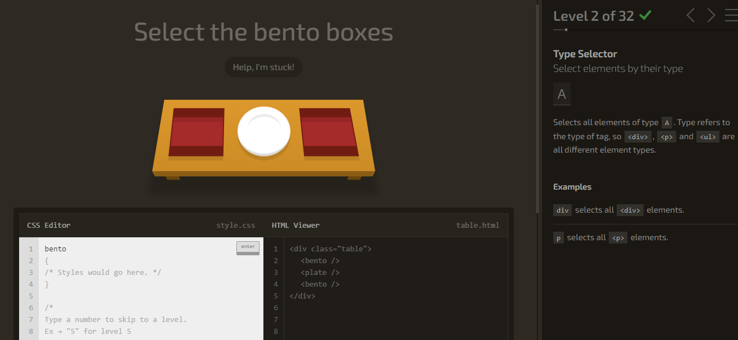Select the table.html file label

coord(477,225)
